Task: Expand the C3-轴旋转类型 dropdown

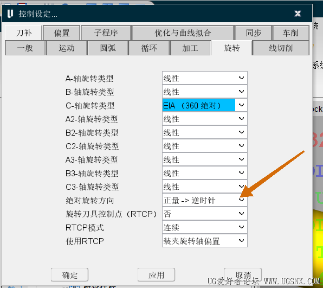Action: click(x=204, y=187)
